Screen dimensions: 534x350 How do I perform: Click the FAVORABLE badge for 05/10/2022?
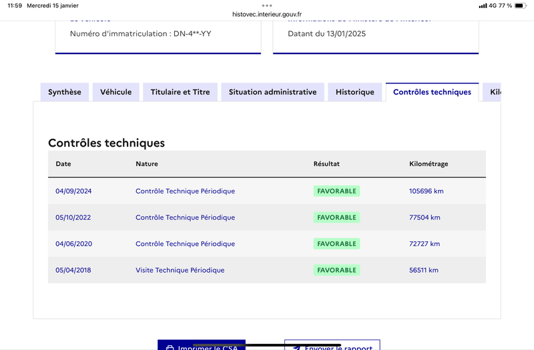[x=336, y=217]
